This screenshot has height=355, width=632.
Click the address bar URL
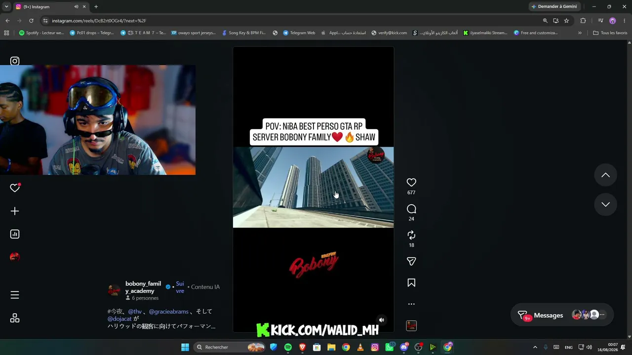(x=99, y=21)
